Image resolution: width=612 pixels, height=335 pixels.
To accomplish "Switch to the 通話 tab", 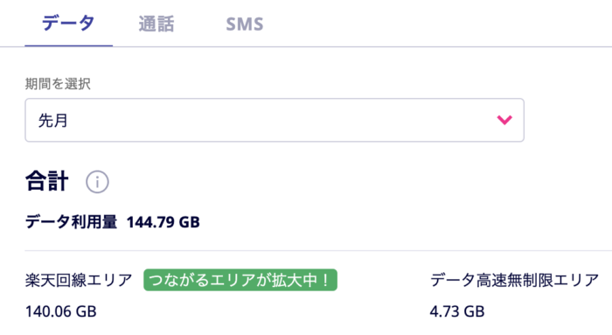I will [156, 24].
